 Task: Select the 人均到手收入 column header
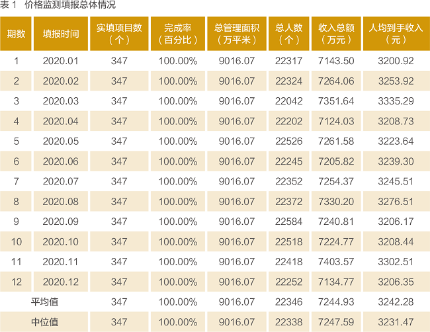[x=395, y=34]
